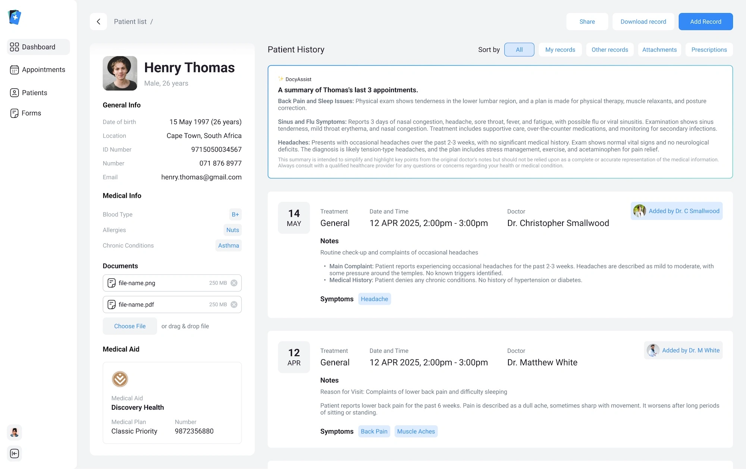Filter history by My records

(560, 50)
